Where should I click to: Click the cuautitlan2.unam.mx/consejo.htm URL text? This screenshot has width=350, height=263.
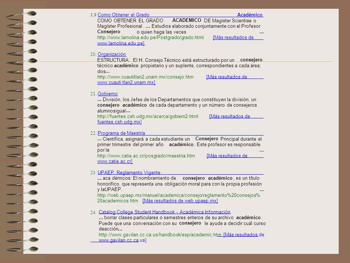coord(145,77)
